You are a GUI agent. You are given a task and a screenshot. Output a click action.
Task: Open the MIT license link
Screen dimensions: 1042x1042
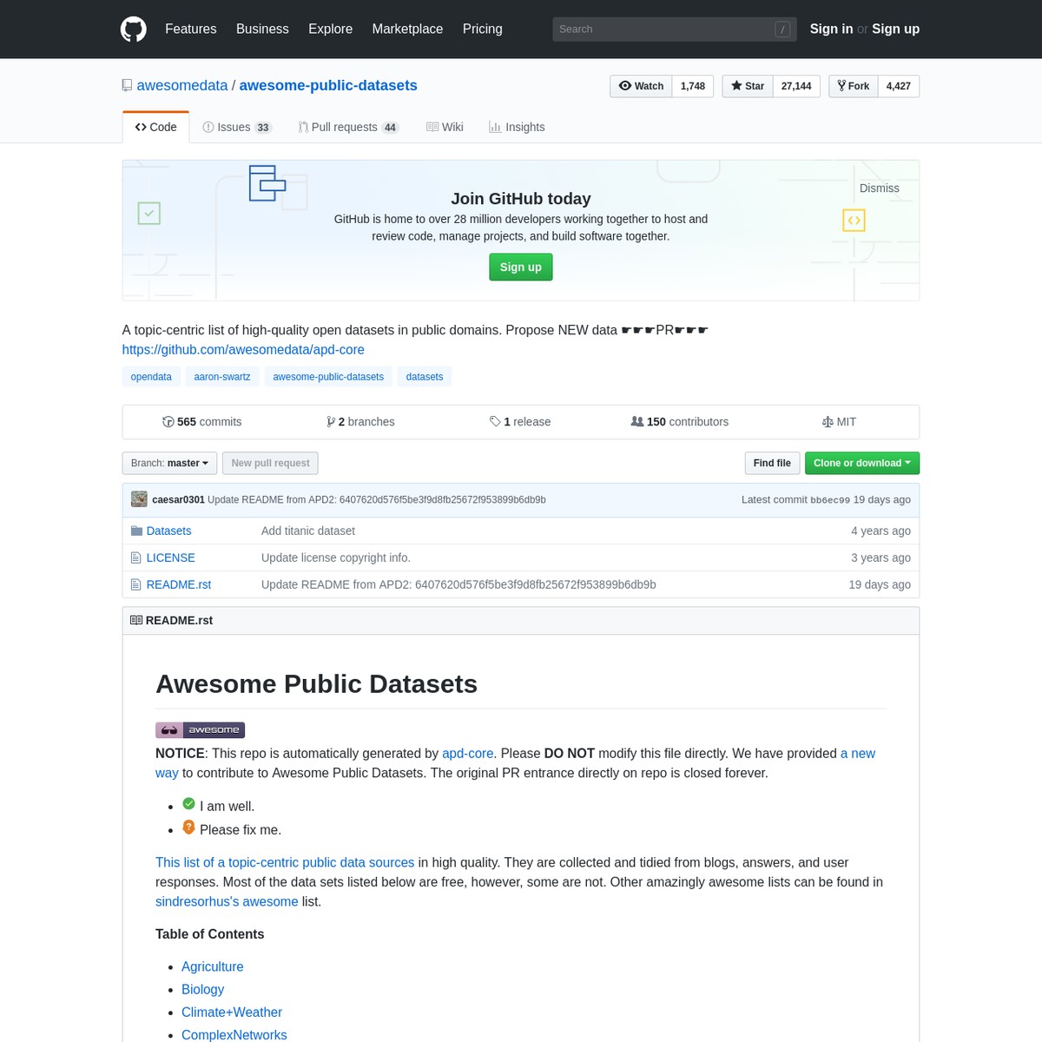point(839,422)
